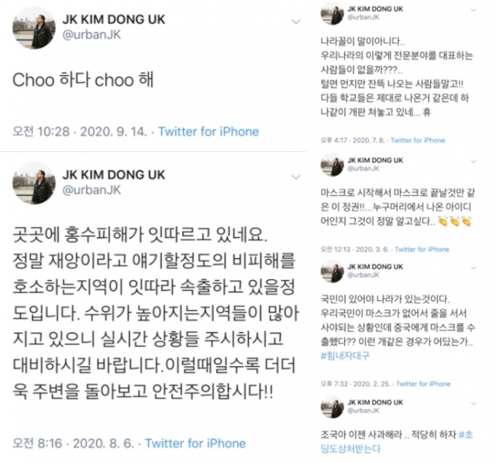Open the Twitter for iPhone link on the 2020. 7. 8. tweet
This screenshot has width=496, height=463.
[418, 140]
